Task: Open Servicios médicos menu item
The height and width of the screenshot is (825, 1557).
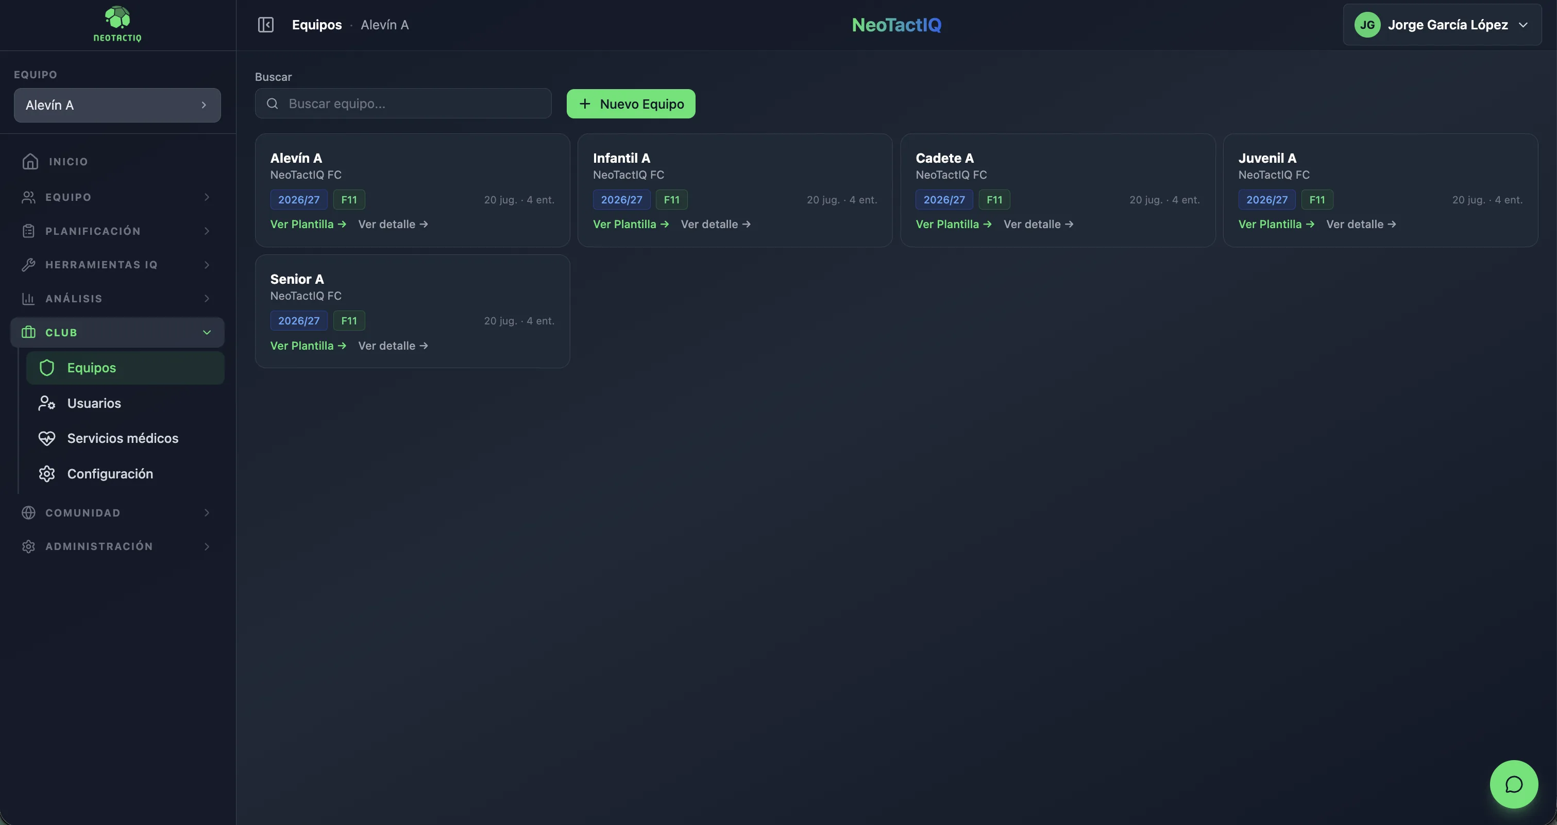Action: point(125,438)
